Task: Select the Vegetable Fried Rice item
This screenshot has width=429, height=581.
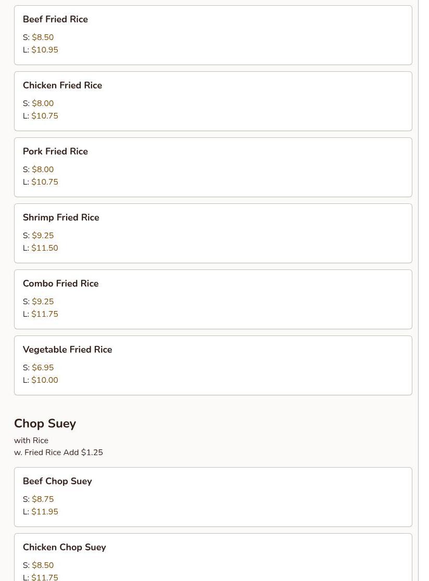Action: coord(67,350)
